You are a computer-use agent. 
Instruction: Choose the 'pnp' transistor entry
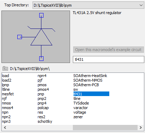pyautogui.click(x=41, y=94)
